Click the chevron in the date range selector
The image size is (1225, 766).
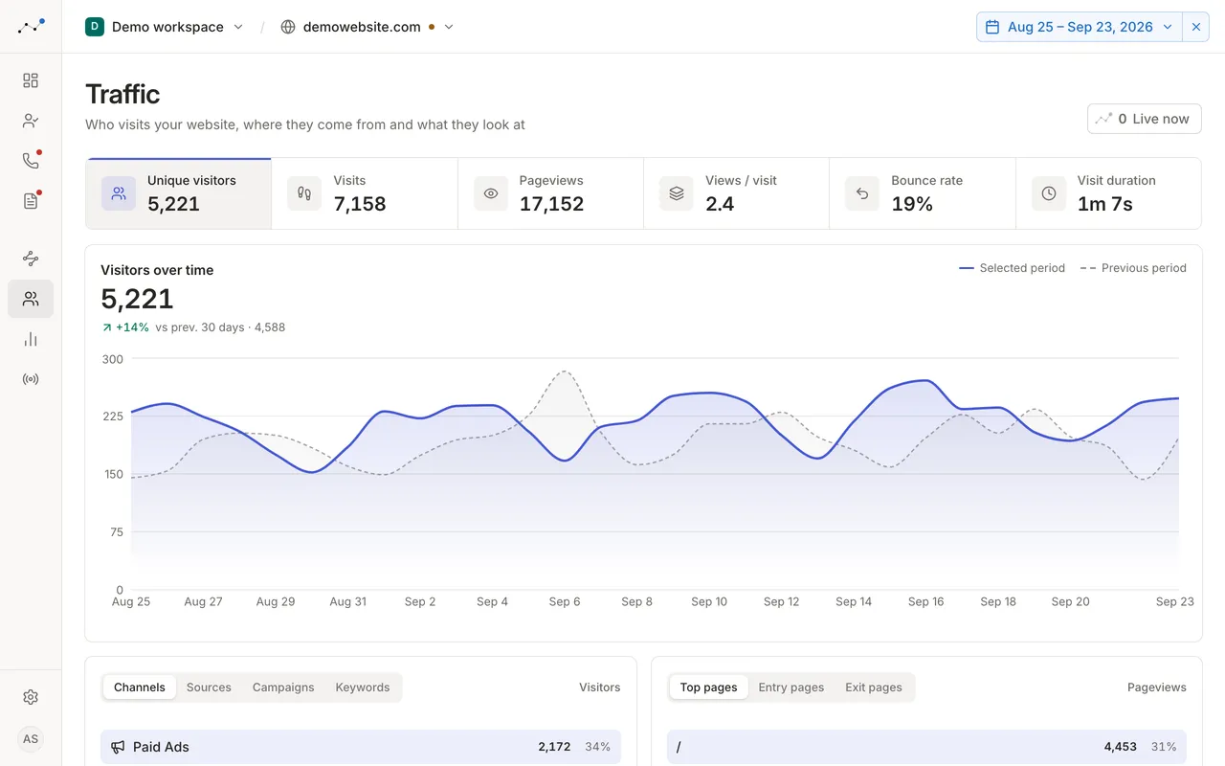pos(1168,27)
